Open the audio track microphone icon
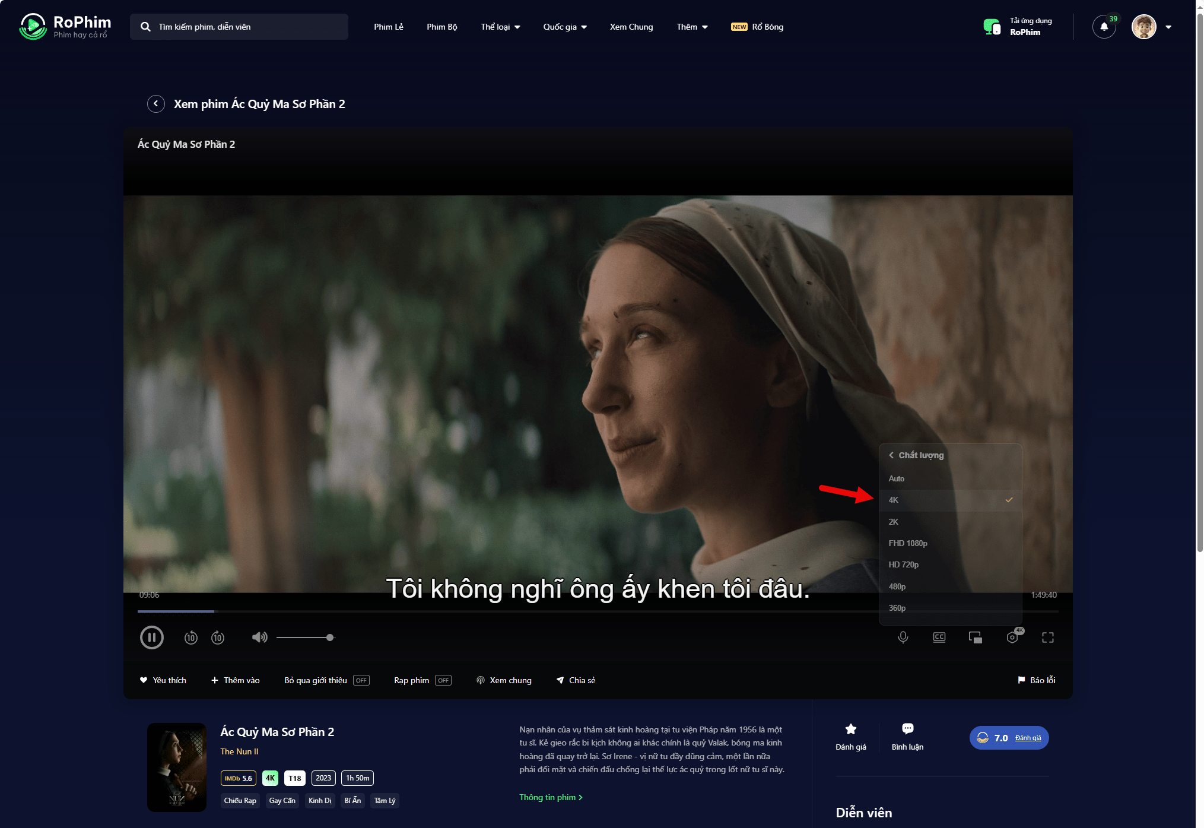The width and height of the screenshot is (1204, 828). click(x=903, y=637)
